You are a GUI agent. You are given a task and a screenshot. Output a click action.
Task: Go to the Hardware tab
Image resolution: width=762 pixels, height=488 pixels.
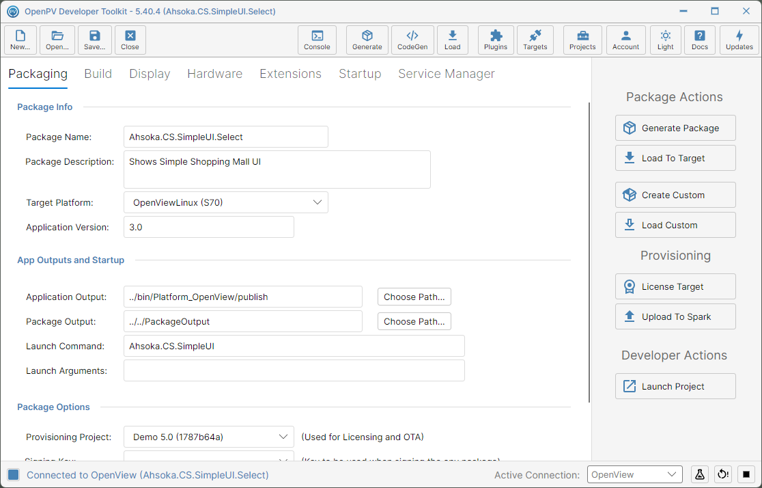(215, 74)
